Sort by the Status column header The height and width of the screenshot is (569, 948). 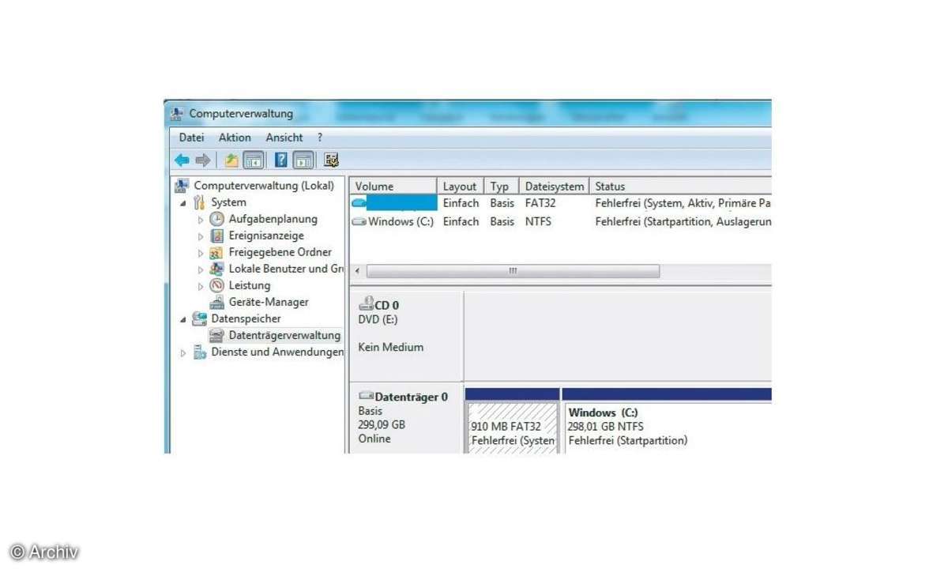tap(680, 187)
